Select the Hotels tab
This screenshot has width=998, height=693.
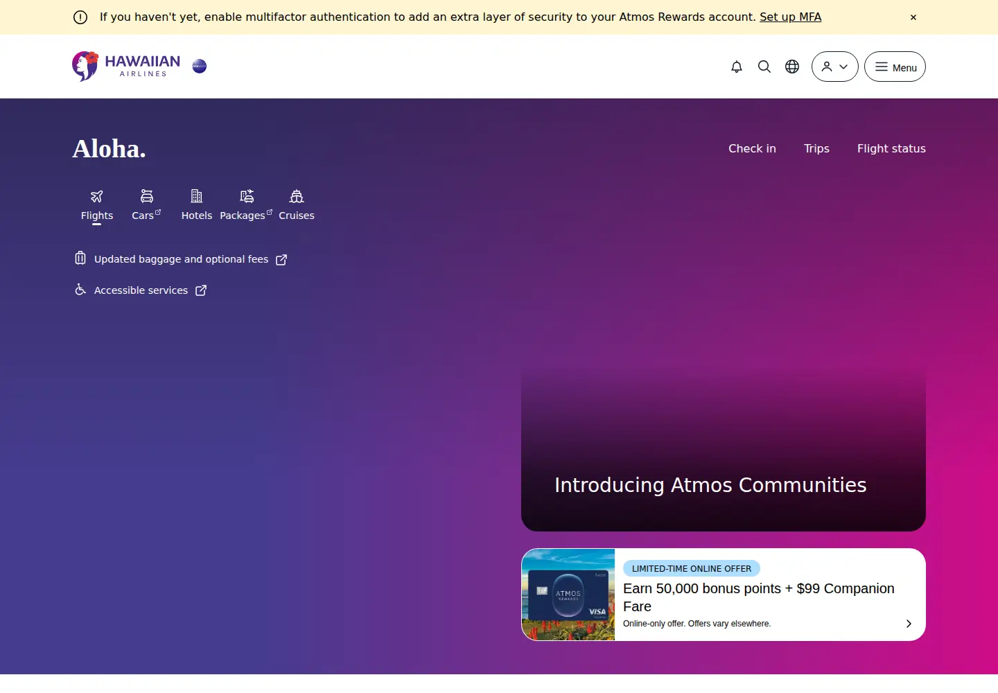click(x=197, y=206)
